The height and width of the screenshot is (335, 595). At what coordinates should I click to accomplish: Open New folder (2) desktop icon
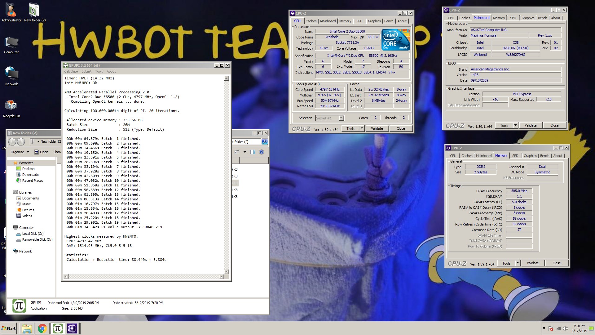click(x=35, y=12)
